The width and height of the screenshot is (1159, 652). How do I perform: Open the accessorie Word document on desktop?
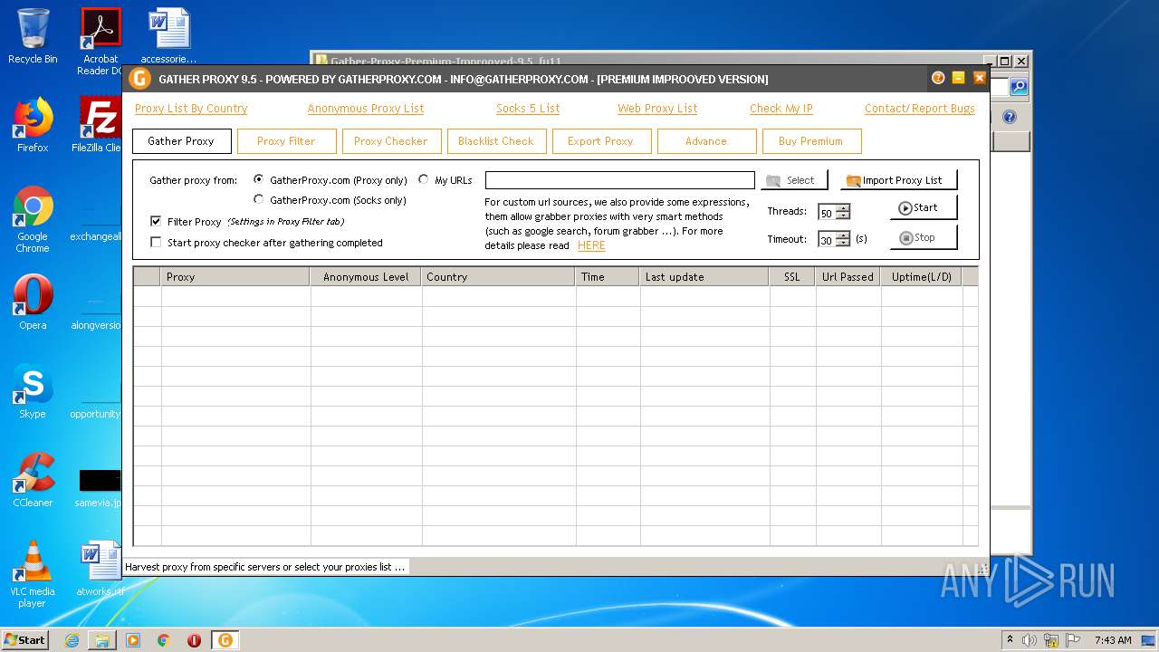pyautogui.click(x=169, y=36)
